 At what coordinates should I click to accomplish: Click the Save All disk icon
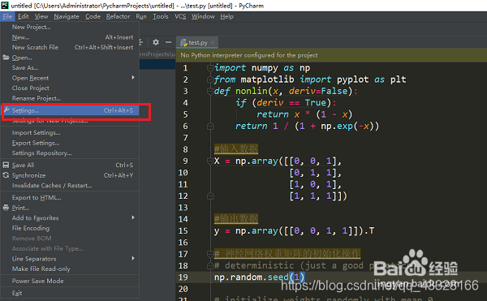click(6, 165)
